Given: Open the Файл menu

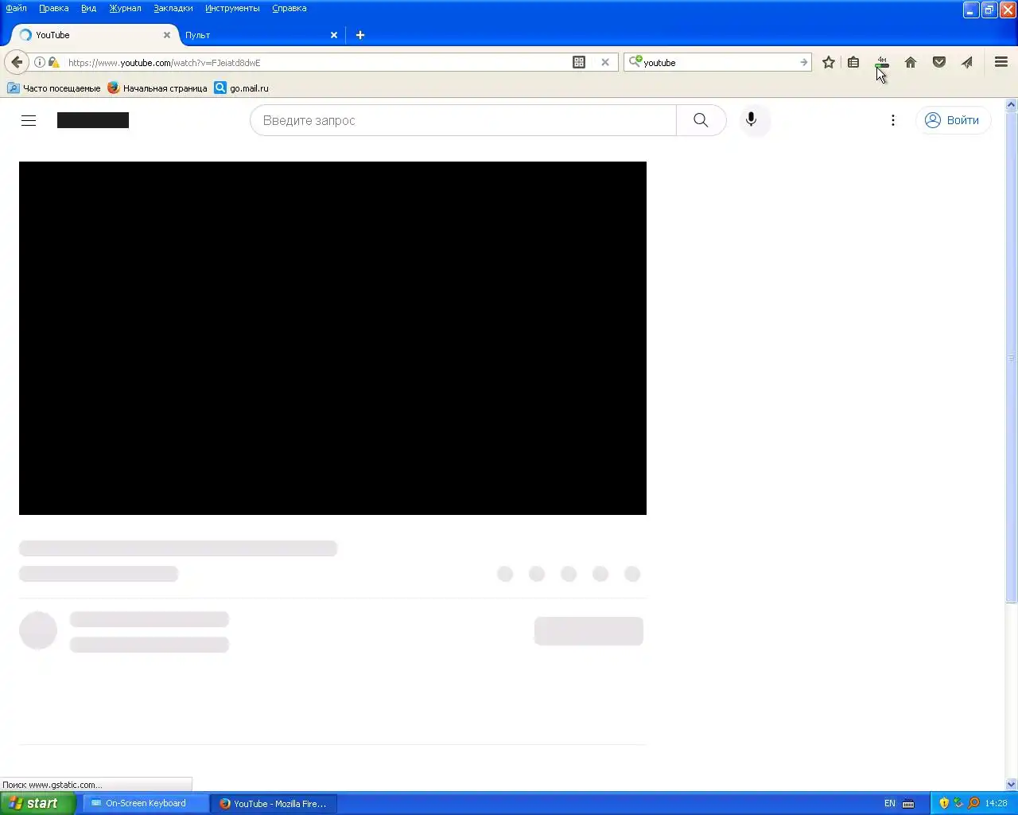Looking at the screenshot, I should [16, 8].
